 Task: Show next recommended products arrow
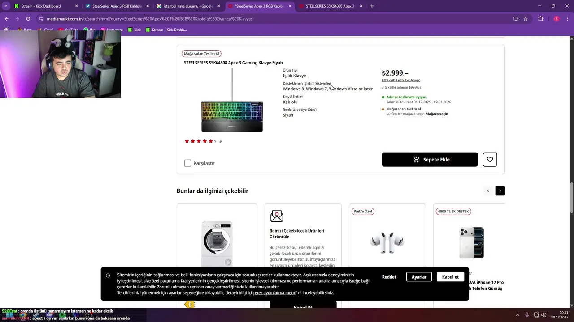[x=500, y=191]
